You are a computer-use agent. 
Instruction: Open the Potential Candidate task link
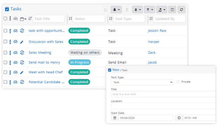pyautogui.click(x=46, y=82)
